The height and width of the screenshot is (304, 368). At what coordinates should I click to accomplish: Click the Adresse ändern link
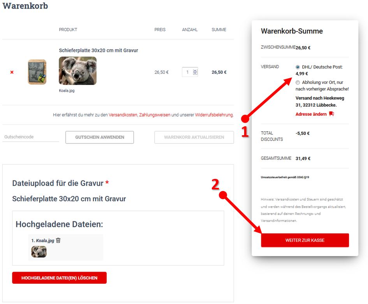pyautogui.click(x=311, y=114)
